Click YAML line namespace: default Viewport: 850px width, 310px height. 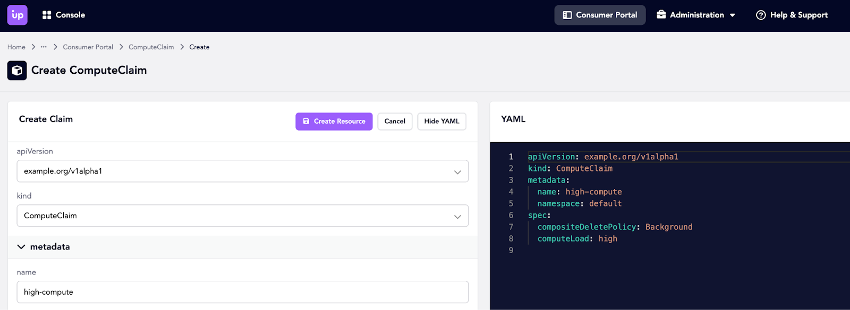[x=580, y=203]
